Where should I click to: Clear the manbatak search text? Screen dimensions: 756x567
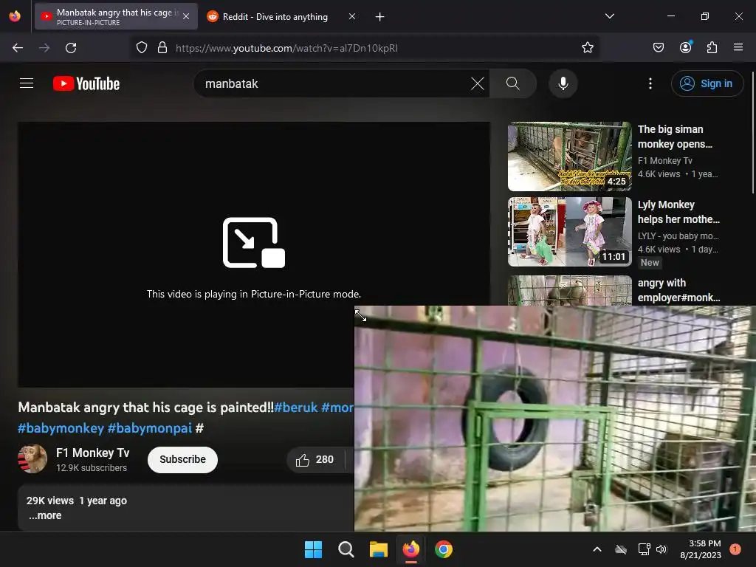[478, 83]
